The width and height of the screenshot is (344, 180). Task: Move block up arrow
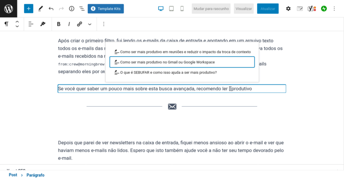click(x=17, y=21)
